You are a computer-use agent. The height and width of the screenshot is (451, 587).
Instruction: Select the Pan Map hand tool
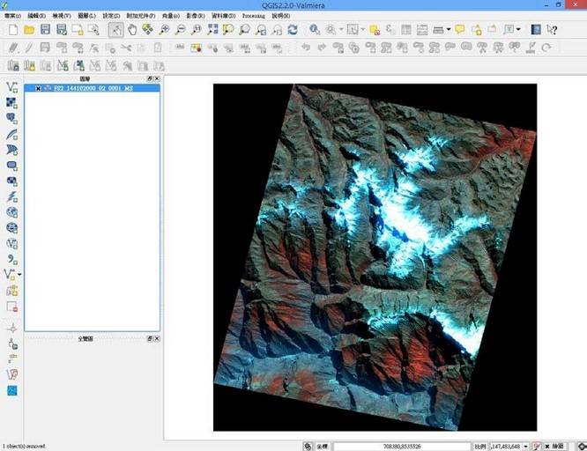(x=132, y=30)
